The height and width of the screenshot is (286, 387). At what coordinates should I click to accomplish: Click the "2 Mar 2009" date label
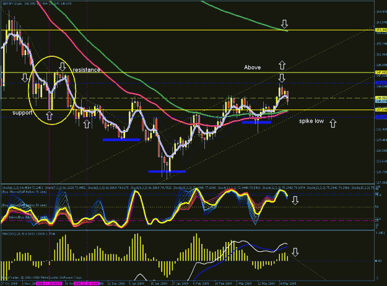coord(244,284)
